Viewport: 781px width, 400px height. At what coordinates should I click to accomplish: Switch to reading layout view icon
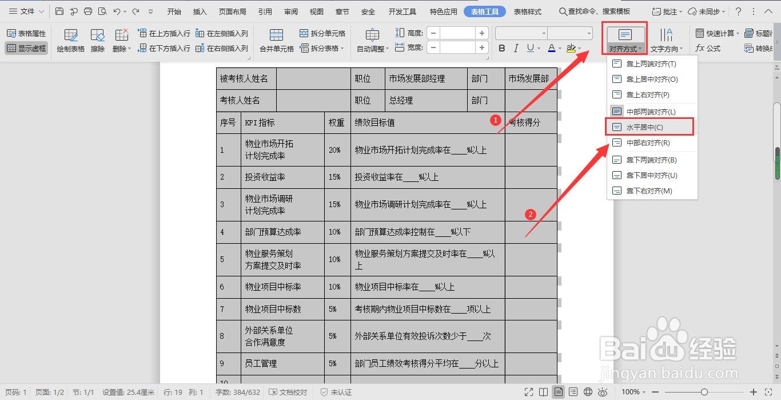tap(544, 392)
